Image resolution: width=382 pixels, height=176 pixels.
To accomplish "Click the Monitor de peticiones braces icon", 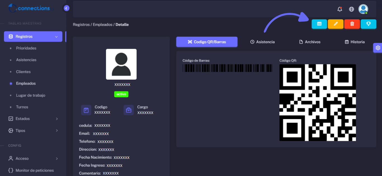I will click(x=11, y=170).
